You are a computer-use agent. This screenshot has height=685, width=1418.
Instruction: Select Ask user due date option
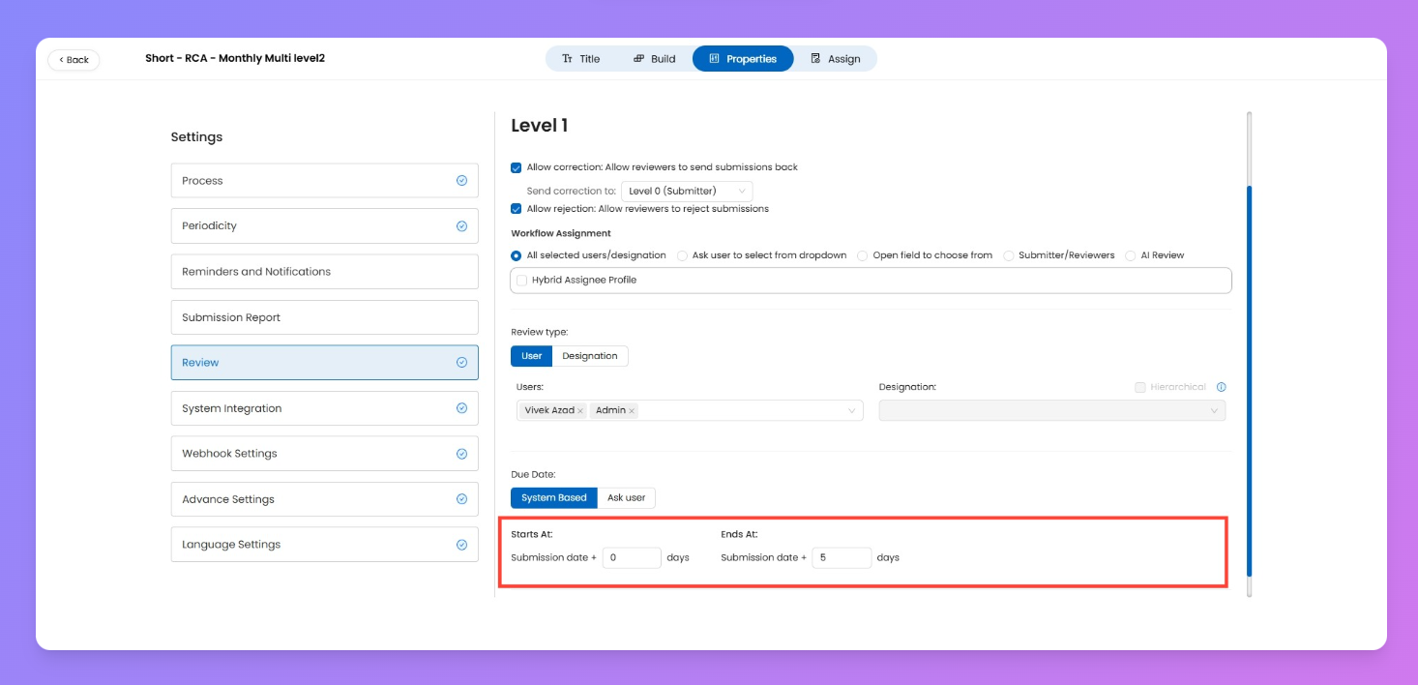tap(627, 498)
